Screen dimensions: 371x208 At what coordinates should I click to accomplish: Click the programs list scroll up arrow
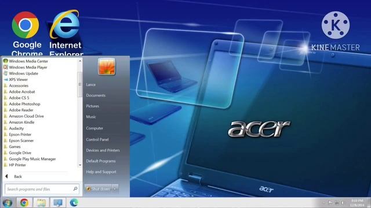[x=80, y=61]
